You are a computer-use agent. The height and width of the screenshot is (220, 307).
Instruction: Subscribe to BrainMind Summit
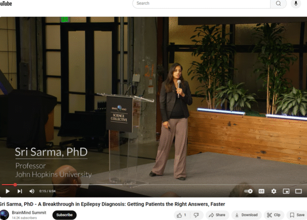(64, 215)
